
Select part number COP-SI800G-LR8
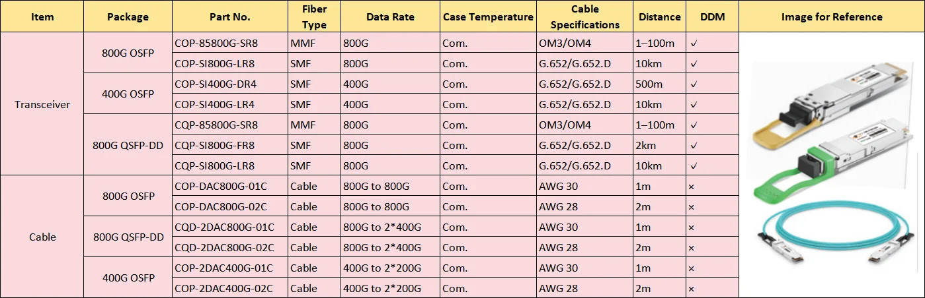pyautogui.click(x=214, y=64)
